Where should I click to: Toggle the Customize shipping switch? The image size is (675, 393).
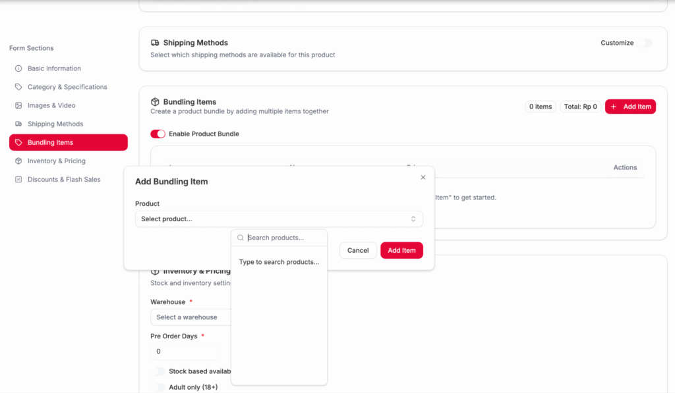point(644,43)
